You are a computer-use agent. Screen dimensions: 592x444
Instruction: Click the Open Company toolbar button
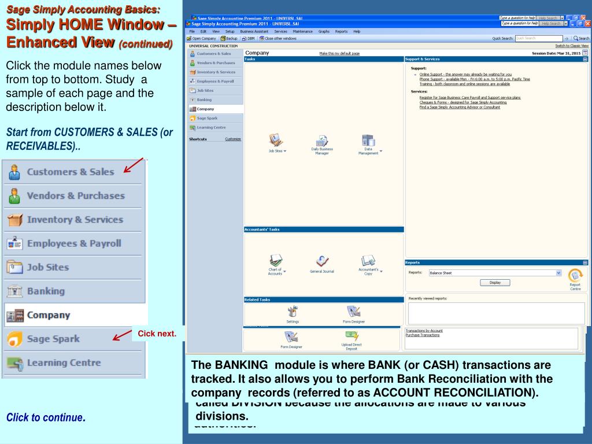click(x=201, y=39)
